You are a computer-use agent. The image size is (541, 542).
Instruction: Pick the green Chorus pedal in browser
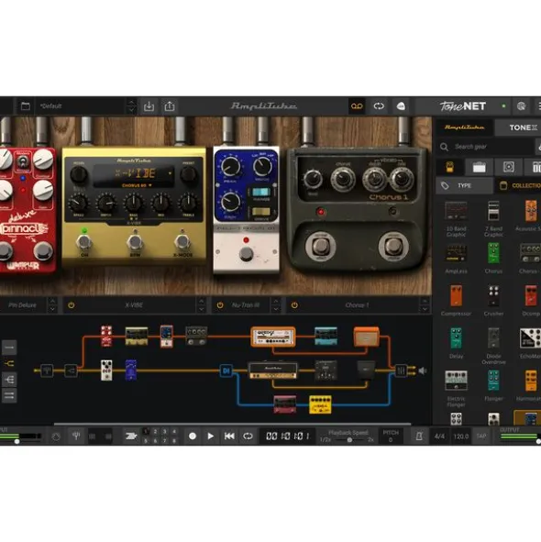coord(493,259)
